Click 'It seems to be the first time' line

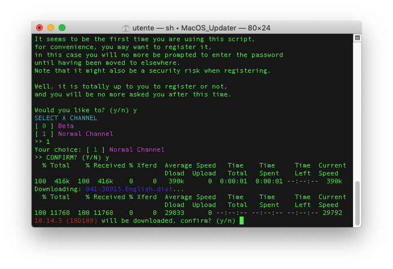pos(144,39)
